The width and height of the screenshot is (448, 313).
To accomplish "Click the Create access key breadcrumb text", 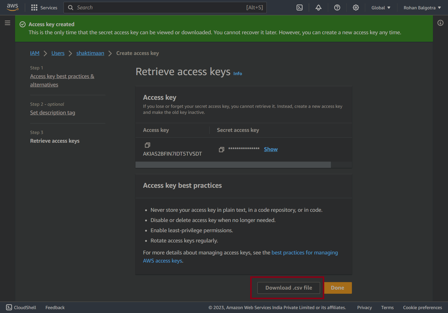I will [x=138, y=53].
